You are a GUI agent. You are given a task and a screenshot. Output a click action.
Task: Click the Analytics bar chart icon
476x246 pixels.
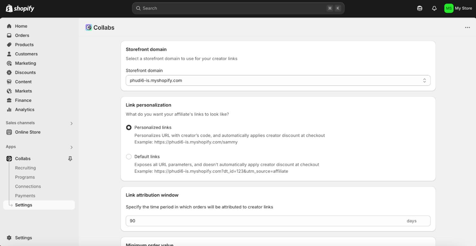[x=9, y=110]
